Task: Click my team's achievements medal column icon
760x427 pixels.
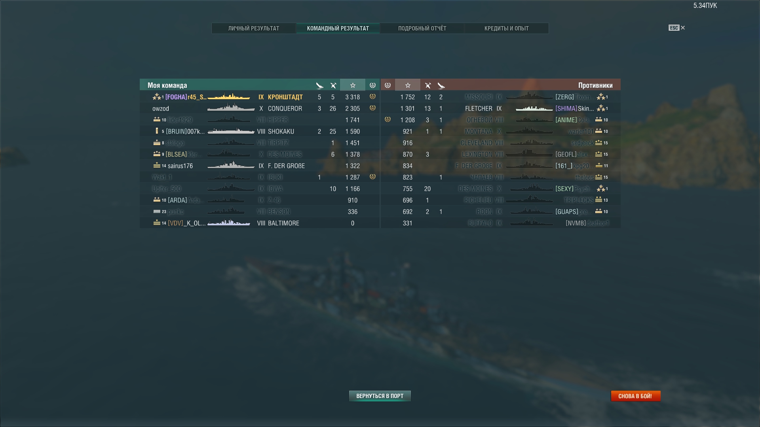Action: click(372, 85)
